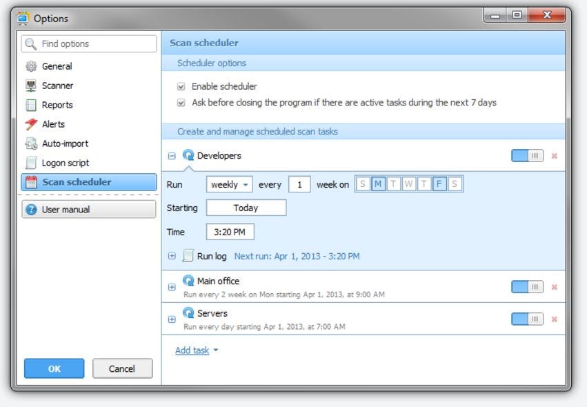Open the Add task dropdown arrow
Image resolution: width=587 pixels, height=407 pixels.
[x=216, y=350]
